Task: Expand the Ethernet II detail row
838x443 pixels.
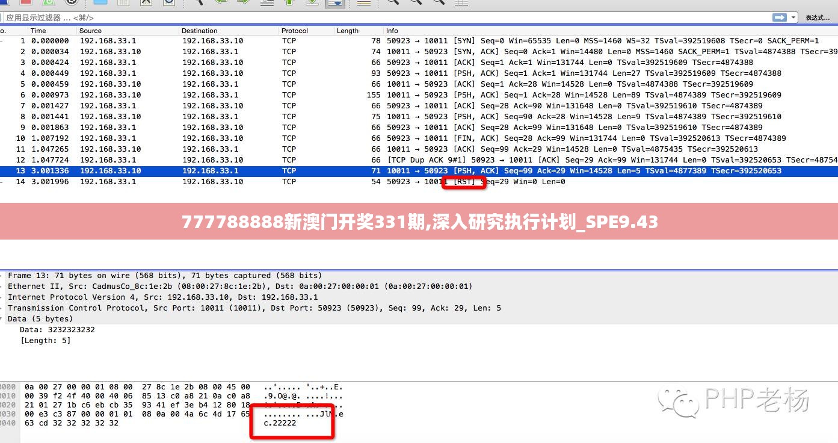Action: click(419, 287)
